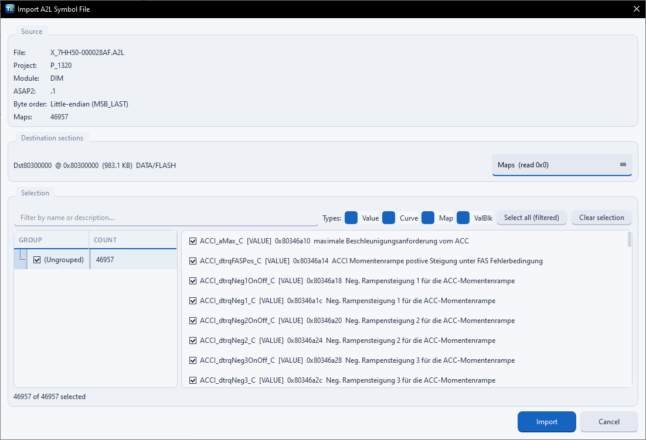Toggle the ValBlk type filter
This screenshot has width=646, height=440.
point(463,218)
